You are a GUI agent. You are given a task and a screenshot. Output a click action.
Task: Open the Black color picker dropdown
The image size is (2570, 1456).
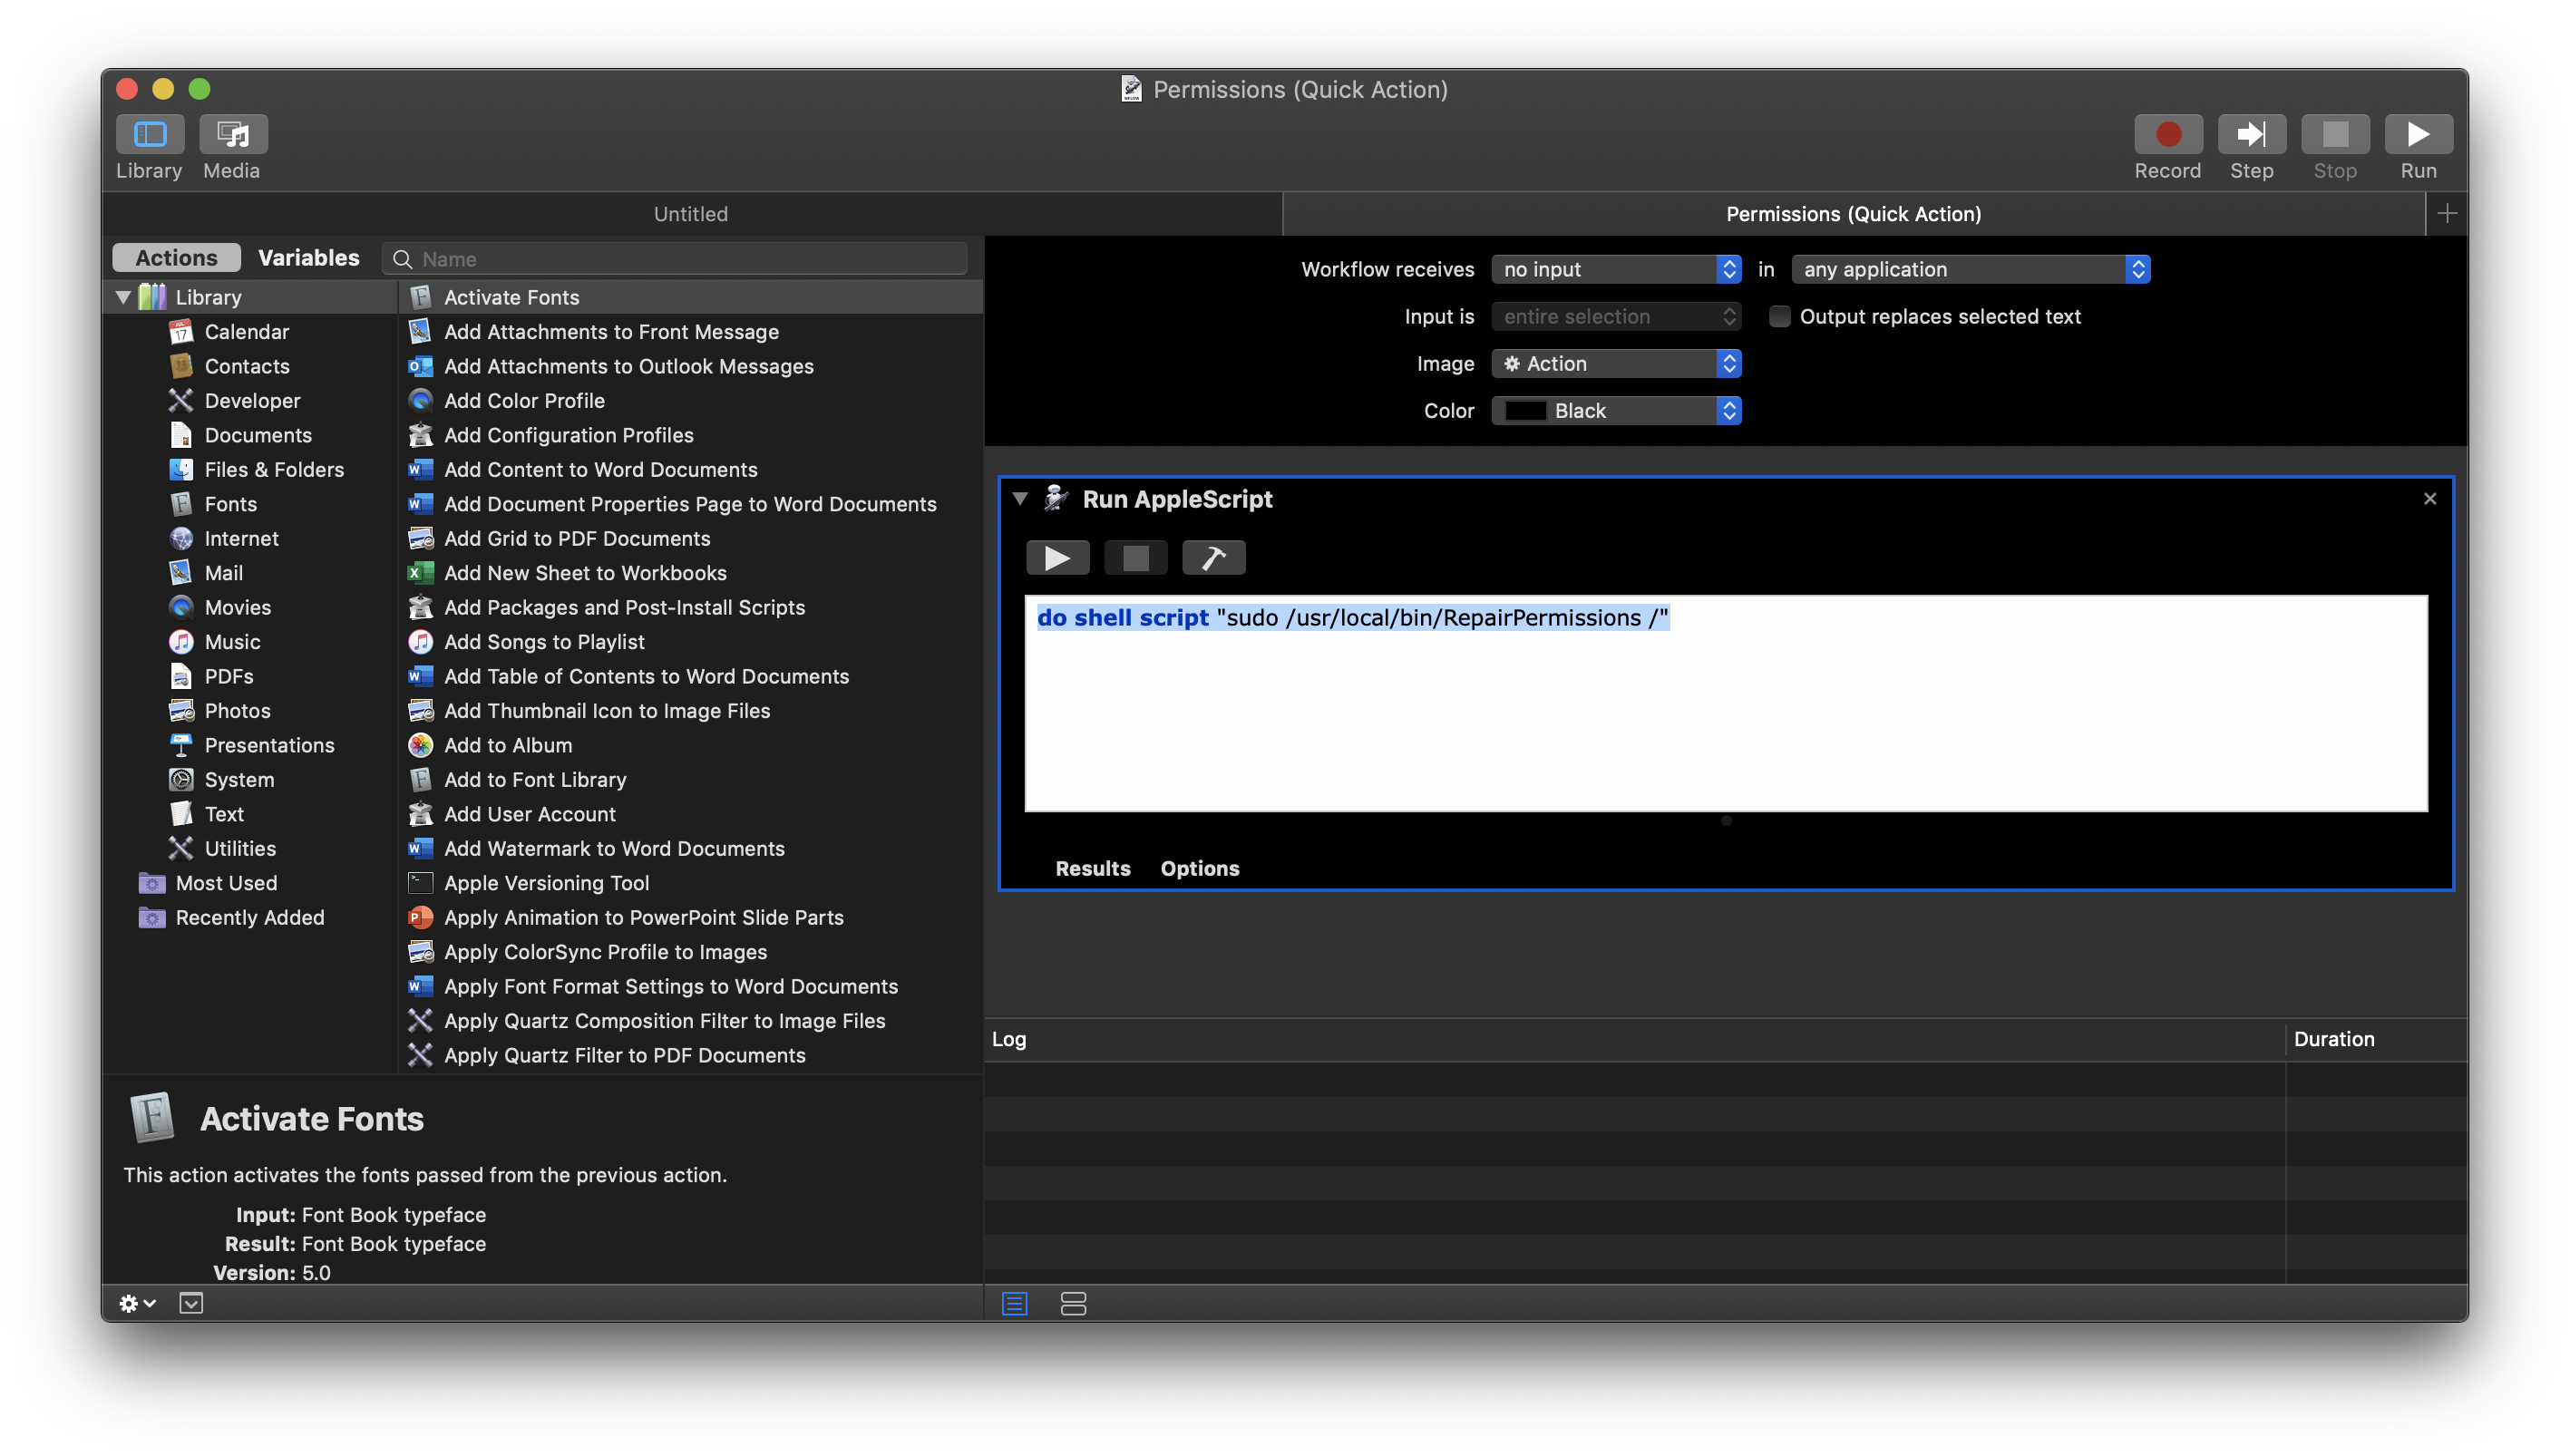[x=1615, y=411]
